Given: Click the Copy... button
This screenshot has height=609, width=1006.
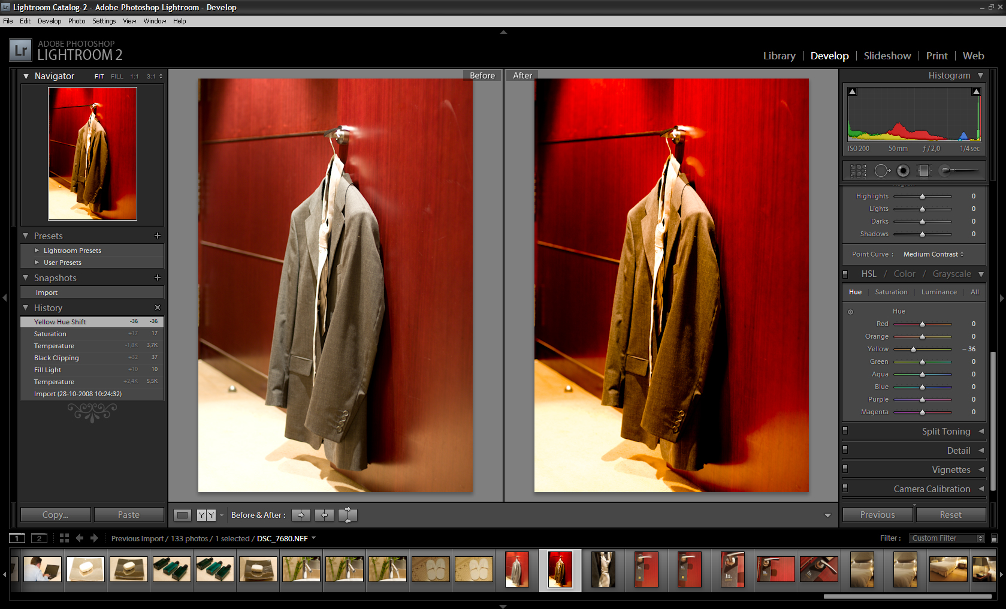Looking at the screenshot, I should tap(56, 515).
